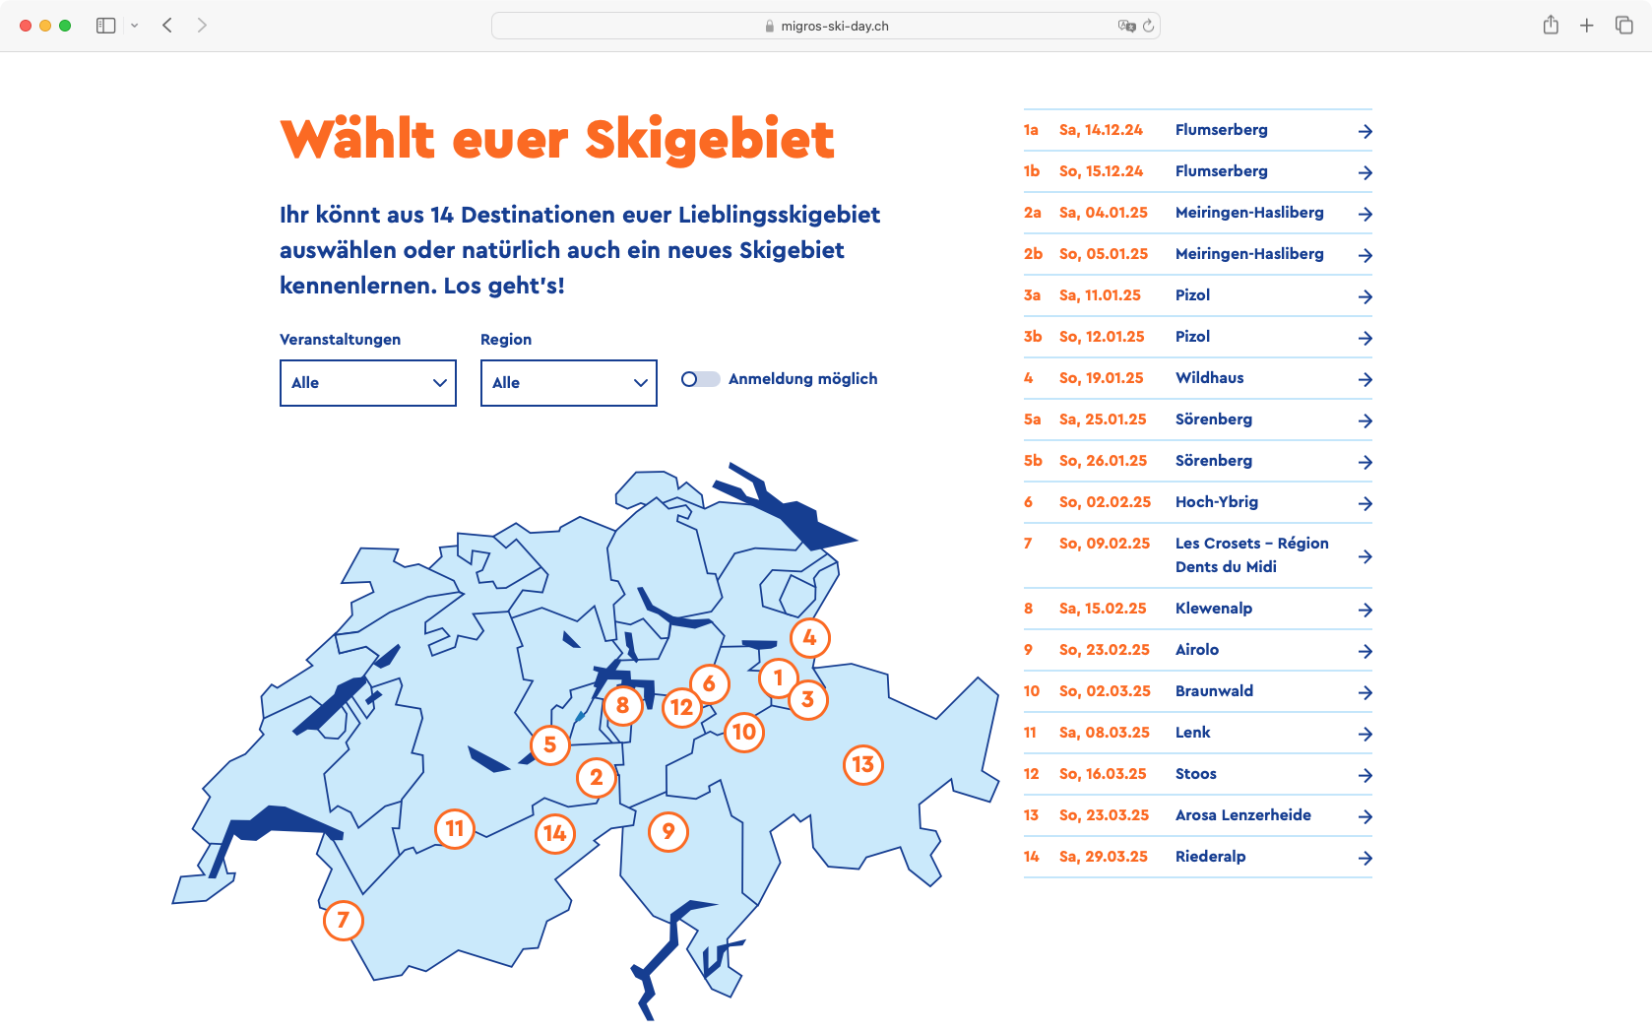The height and width of the screenshot is (1032, 1652).
Task: Open a new tab with plus icon
Action: tap(1587, 26)
